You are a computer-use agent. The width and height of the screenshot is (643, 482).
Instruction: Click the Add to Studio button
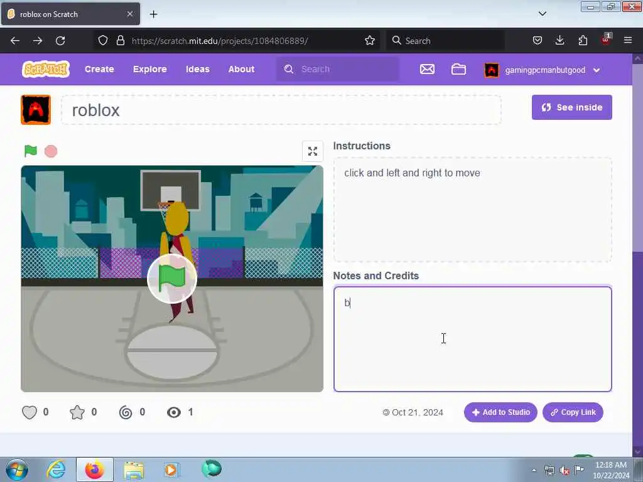(x=500, y=412)
